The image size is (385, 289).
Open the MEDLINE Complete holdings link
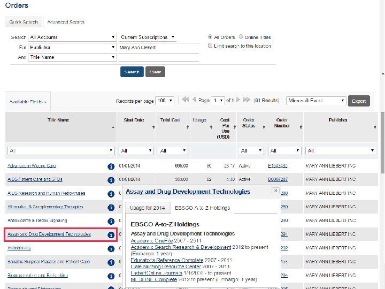click(153, 279)
